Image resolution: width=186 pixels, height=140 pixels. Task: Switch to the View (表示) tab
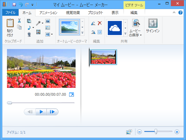[x=115, y=13]
